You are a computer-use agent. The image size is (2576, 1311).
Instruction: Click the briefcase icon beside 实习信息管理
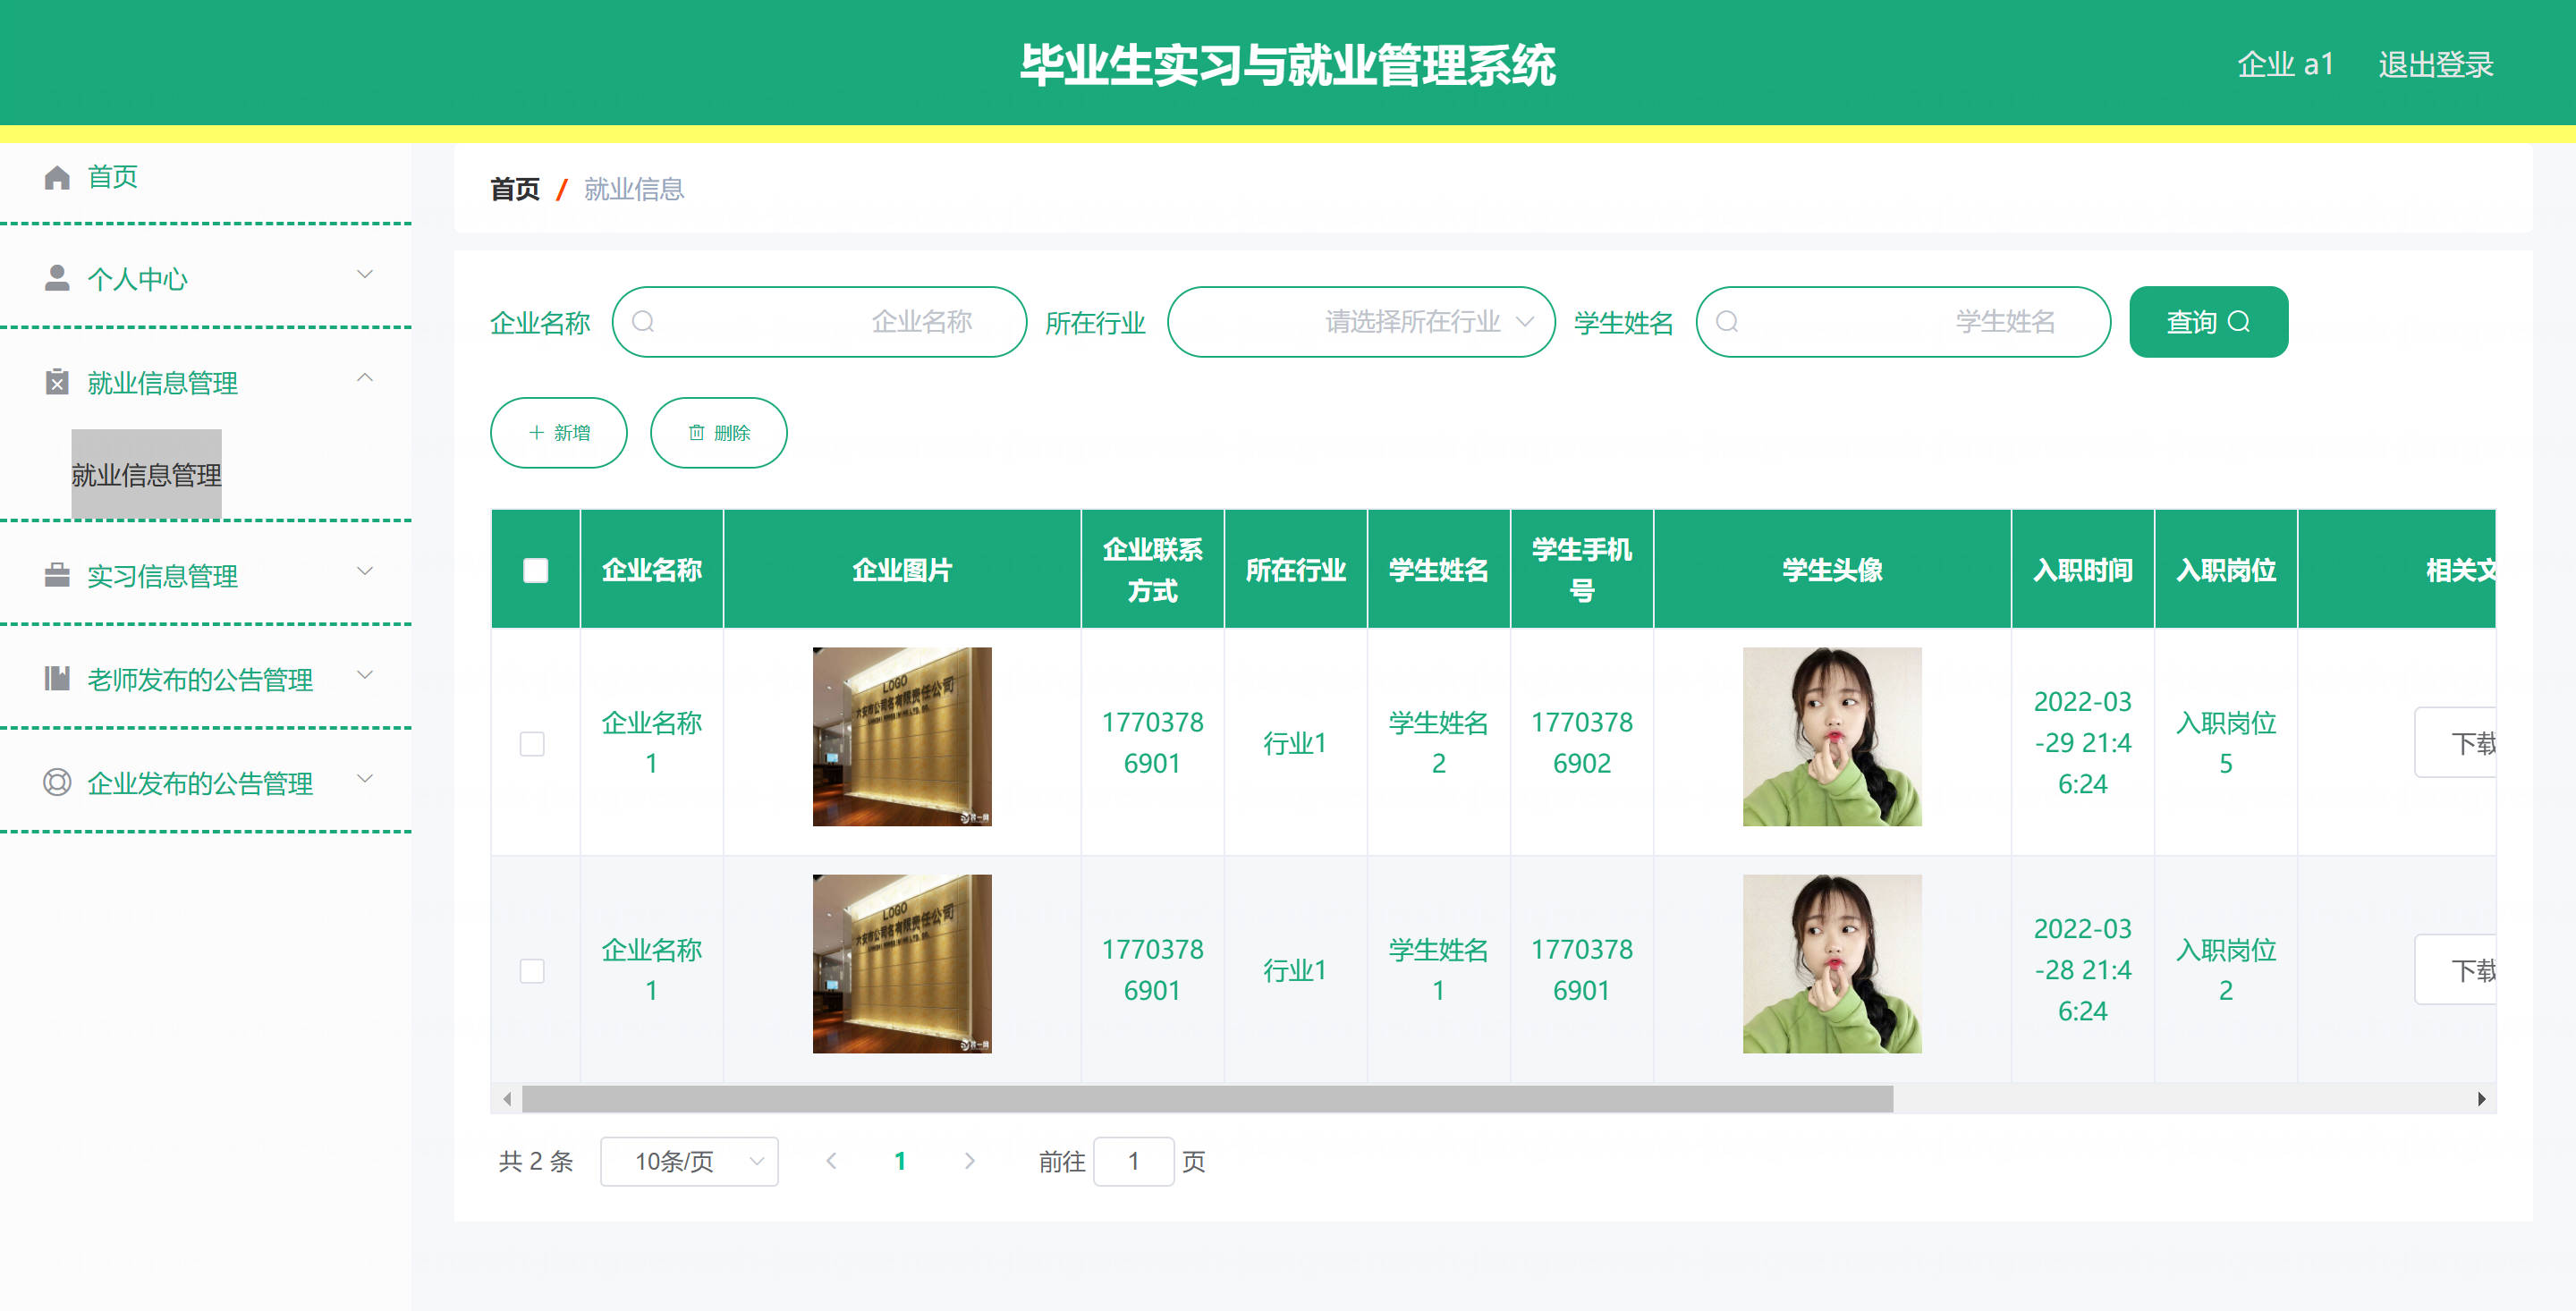coord(57,575)
